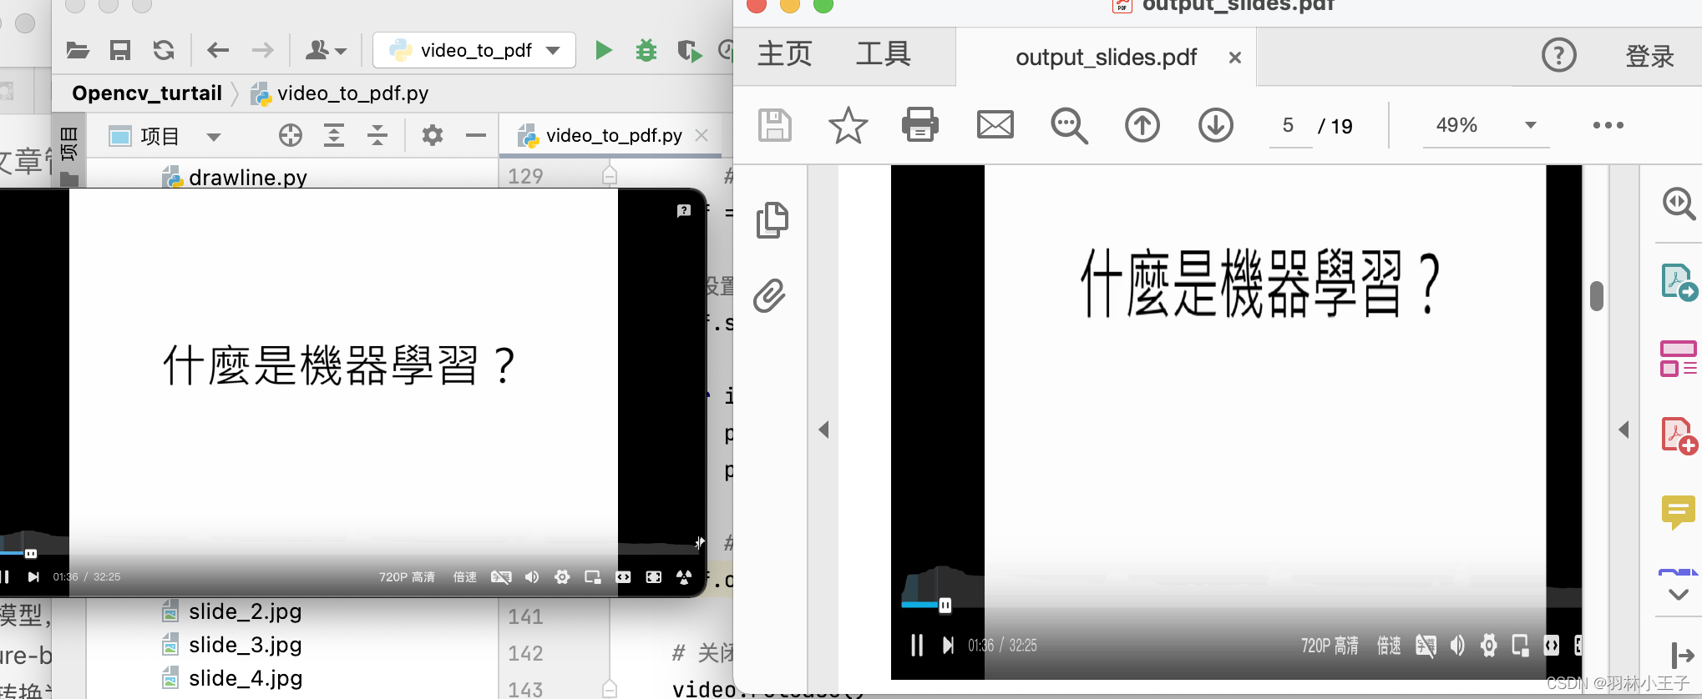Open attachments paperclip panel

770,295
